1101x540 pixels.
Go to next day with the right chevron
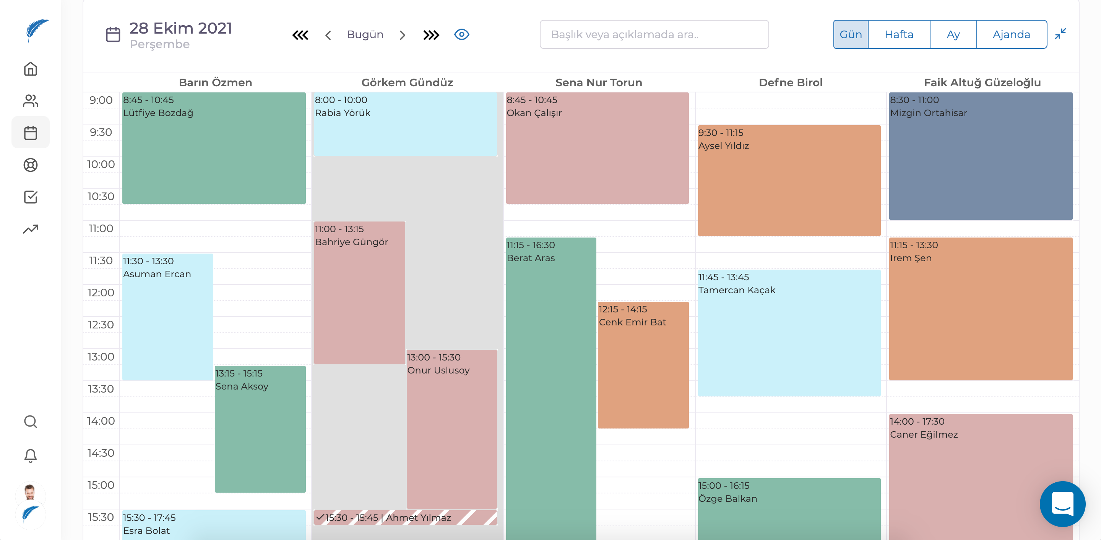tap(402, 35)
